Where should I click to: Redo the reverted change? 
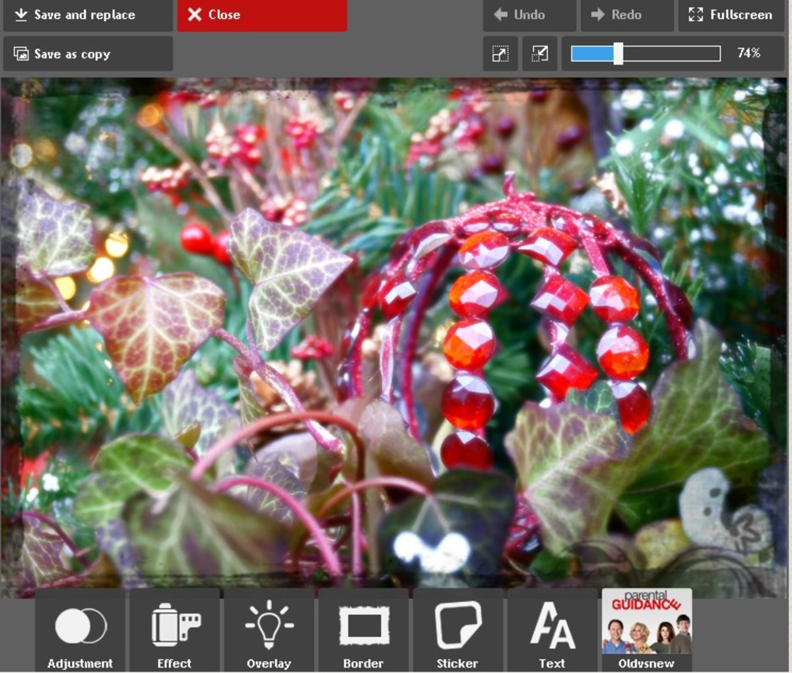pos(626,15)
